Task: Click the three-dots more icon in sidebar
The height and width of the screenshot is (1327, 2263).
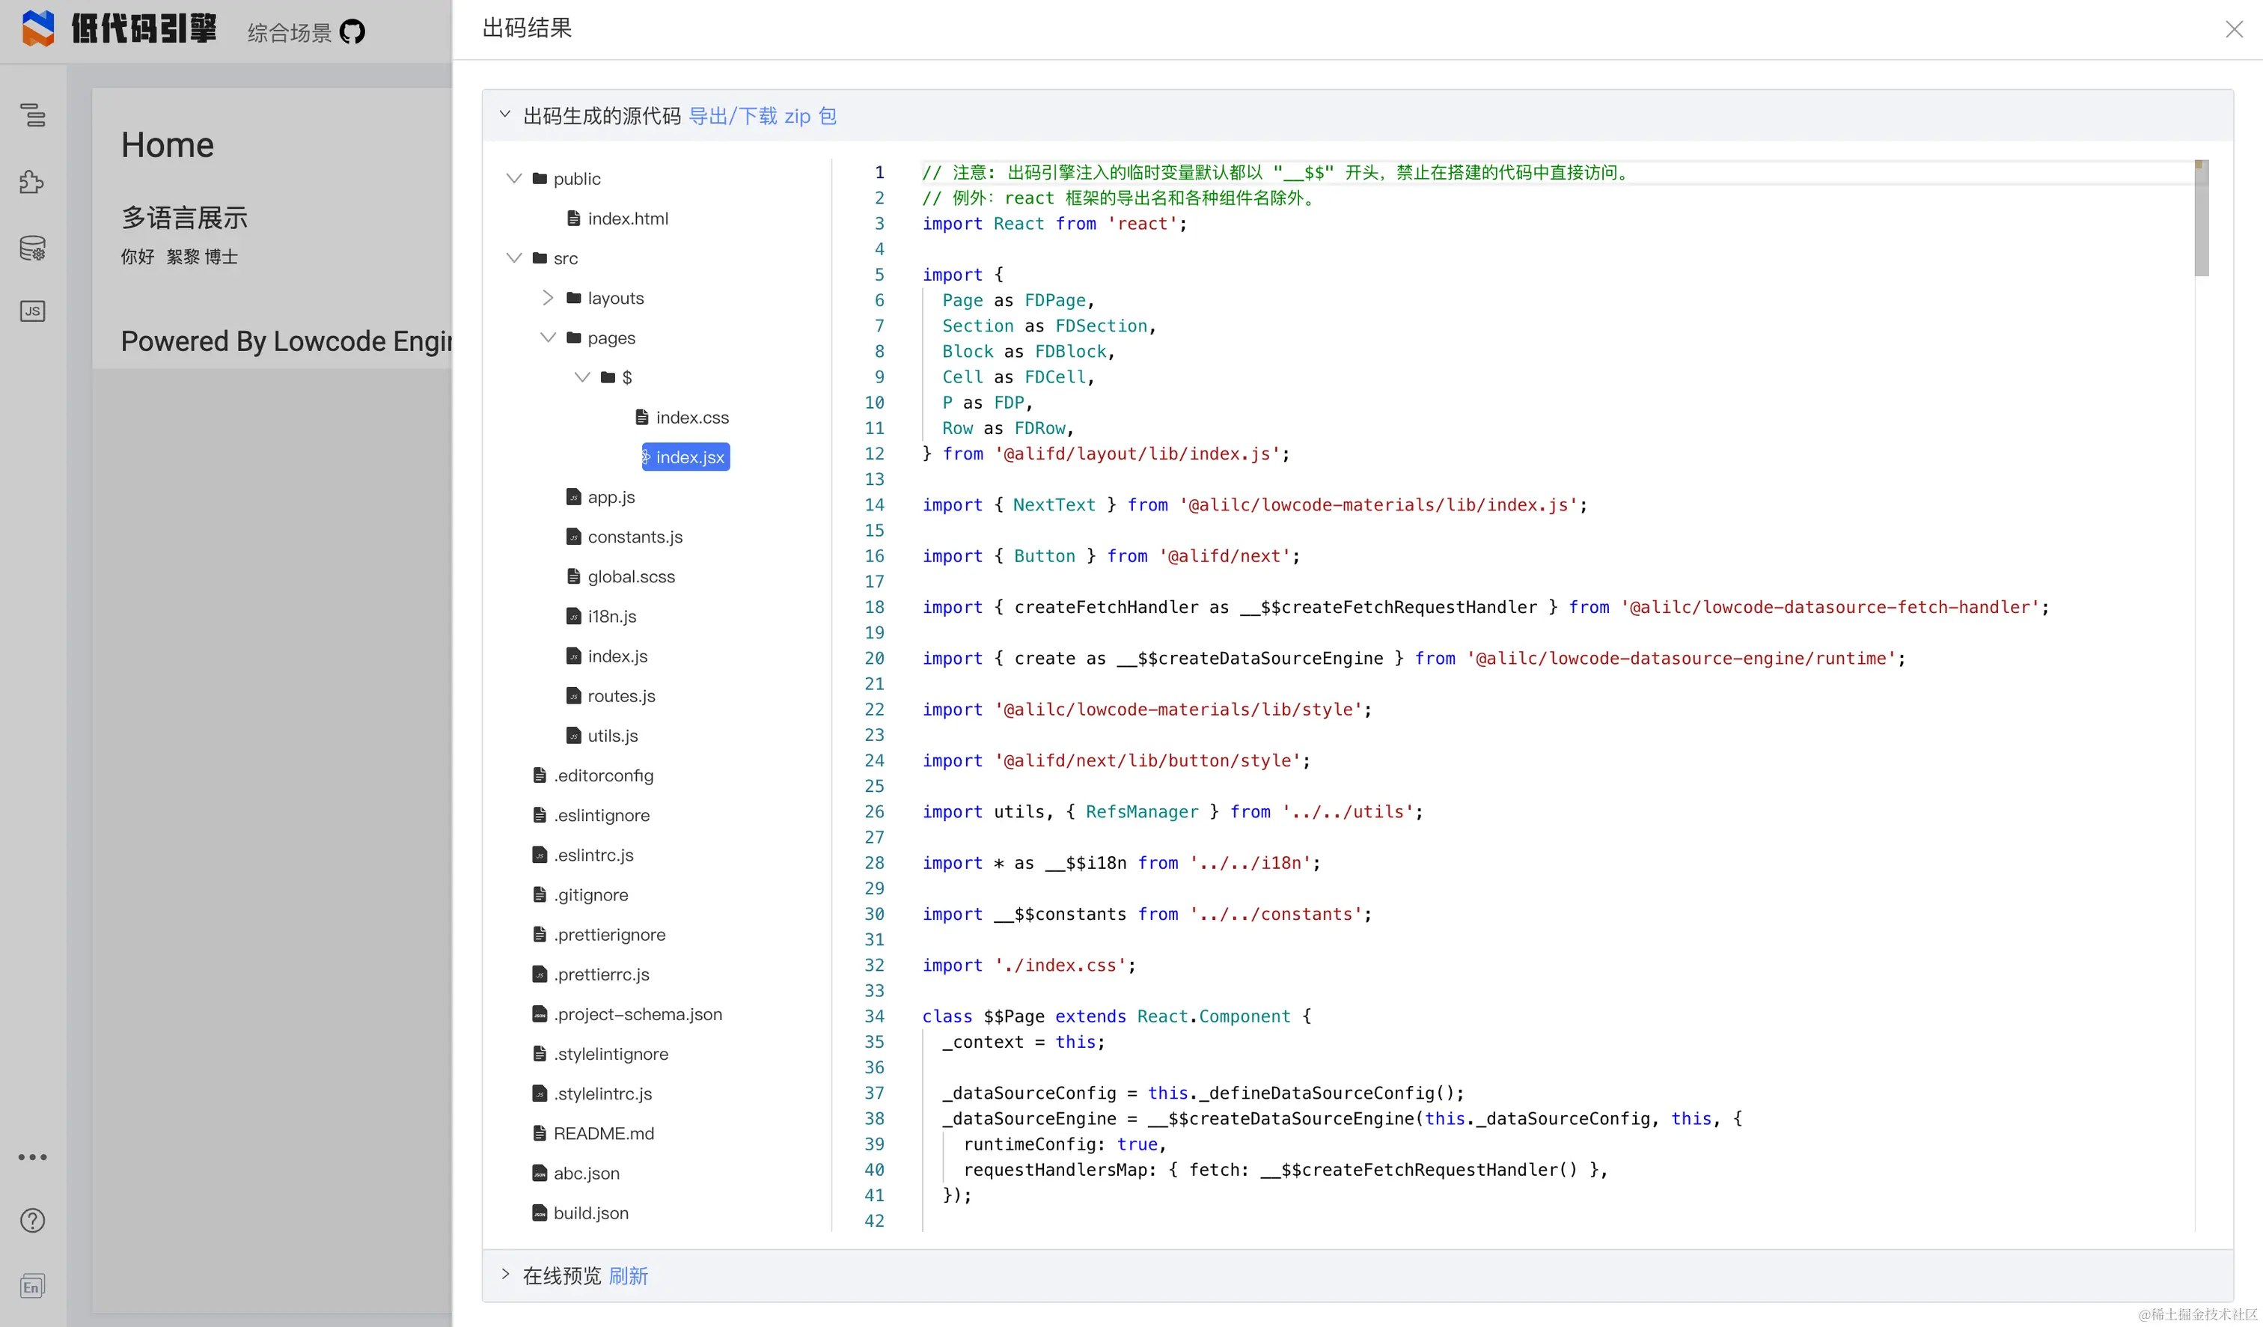Action: 32,1156
